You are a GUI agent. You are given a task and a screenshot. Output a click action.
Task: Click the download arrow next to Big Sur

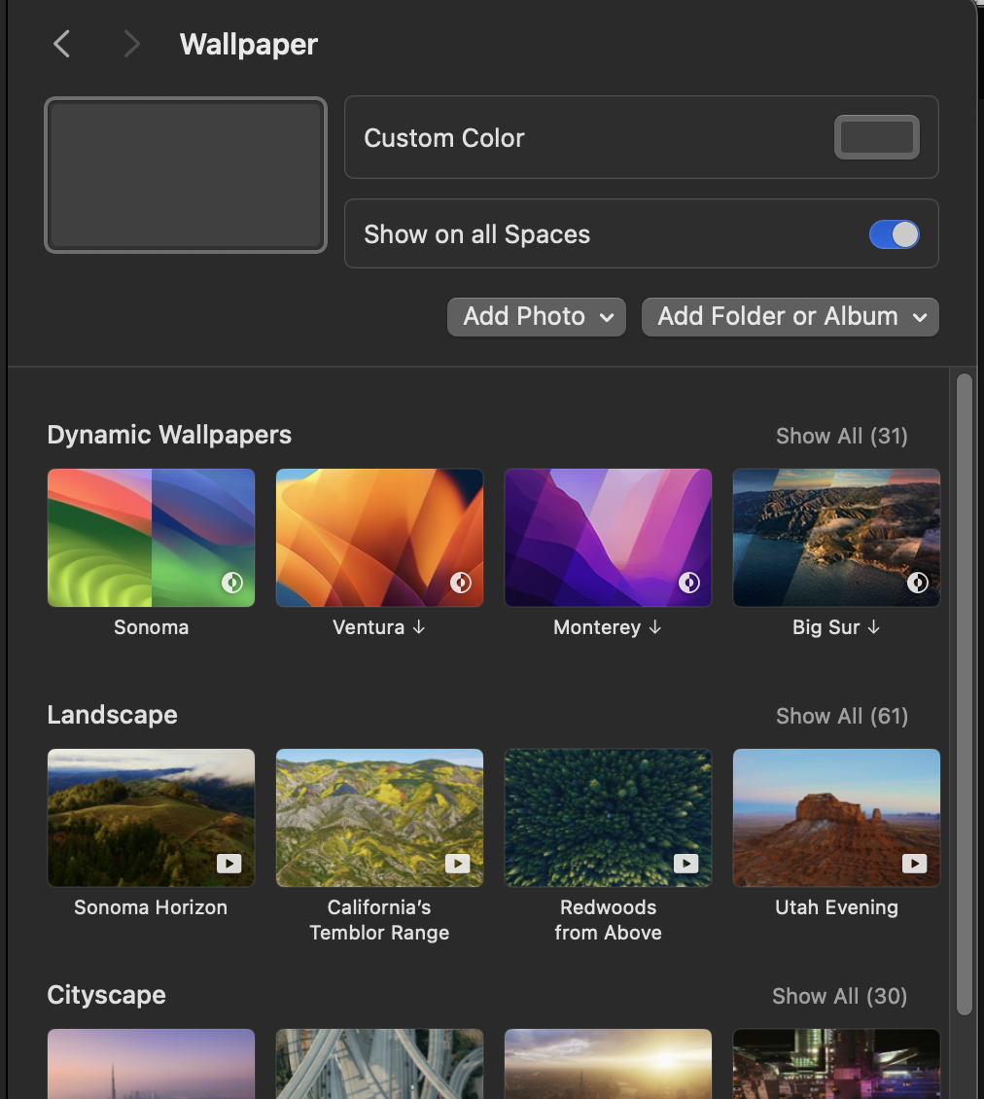[x=873, y=627]
